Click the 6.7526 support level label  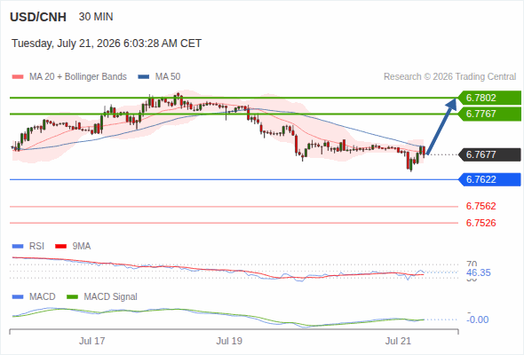coord(480,223)
